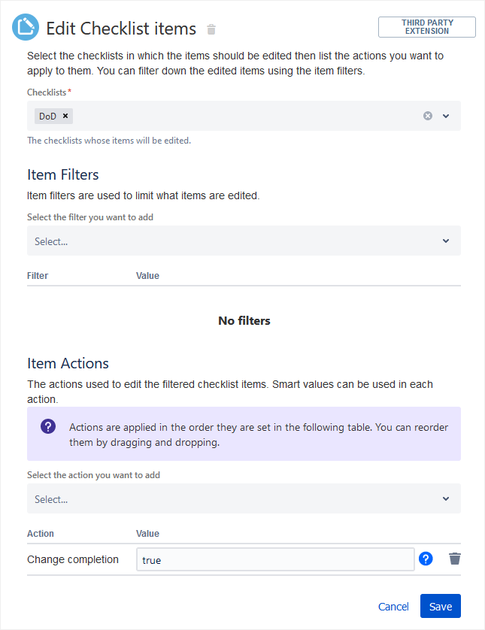This screenshot has width=485, height=630.
Task: Click the Action column header
Action: pyautogui.click(x=41, y=534)
